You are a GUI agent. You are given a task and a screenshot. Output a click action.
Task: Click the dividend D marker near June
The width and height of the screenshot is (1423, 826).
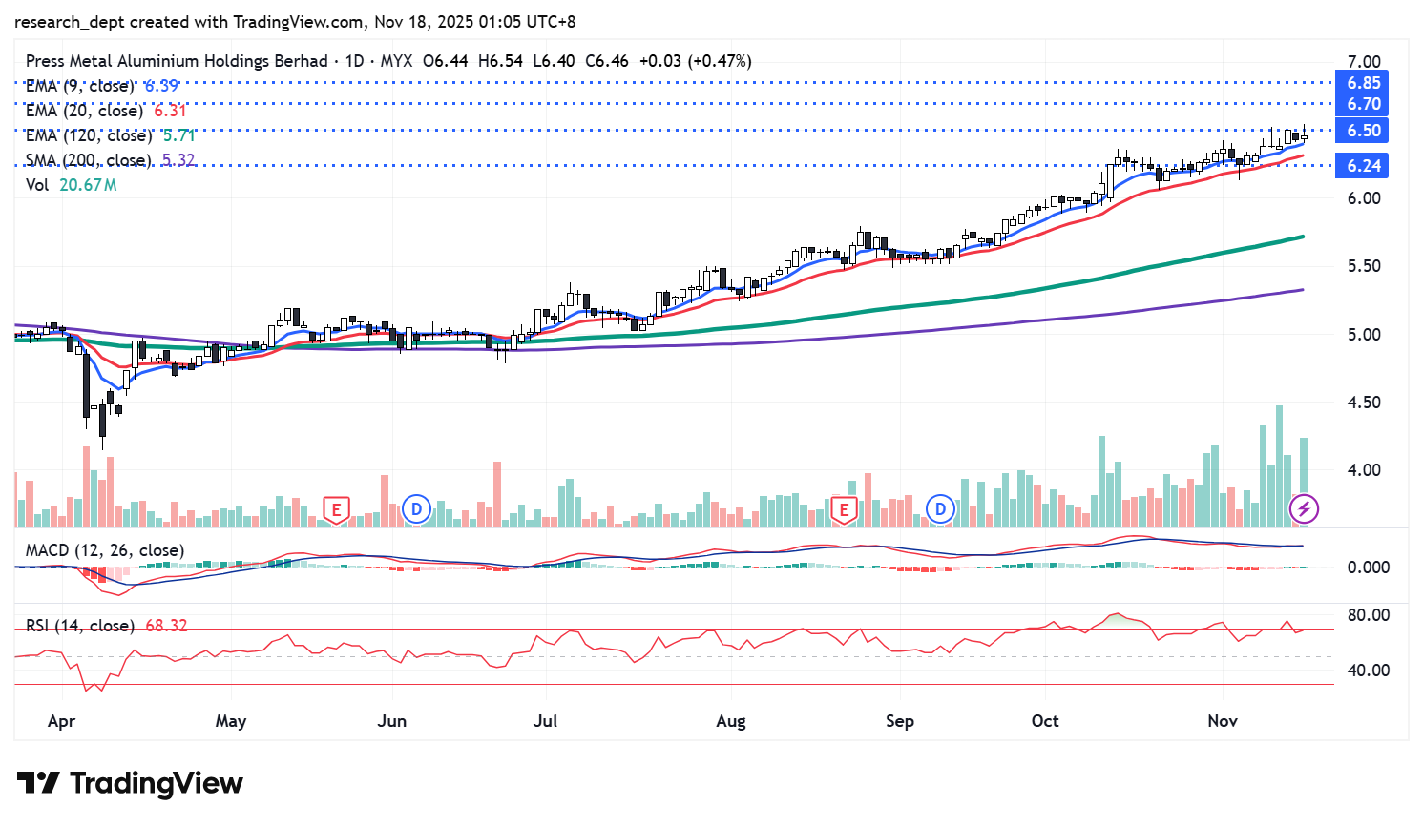[x=416, y=509]
